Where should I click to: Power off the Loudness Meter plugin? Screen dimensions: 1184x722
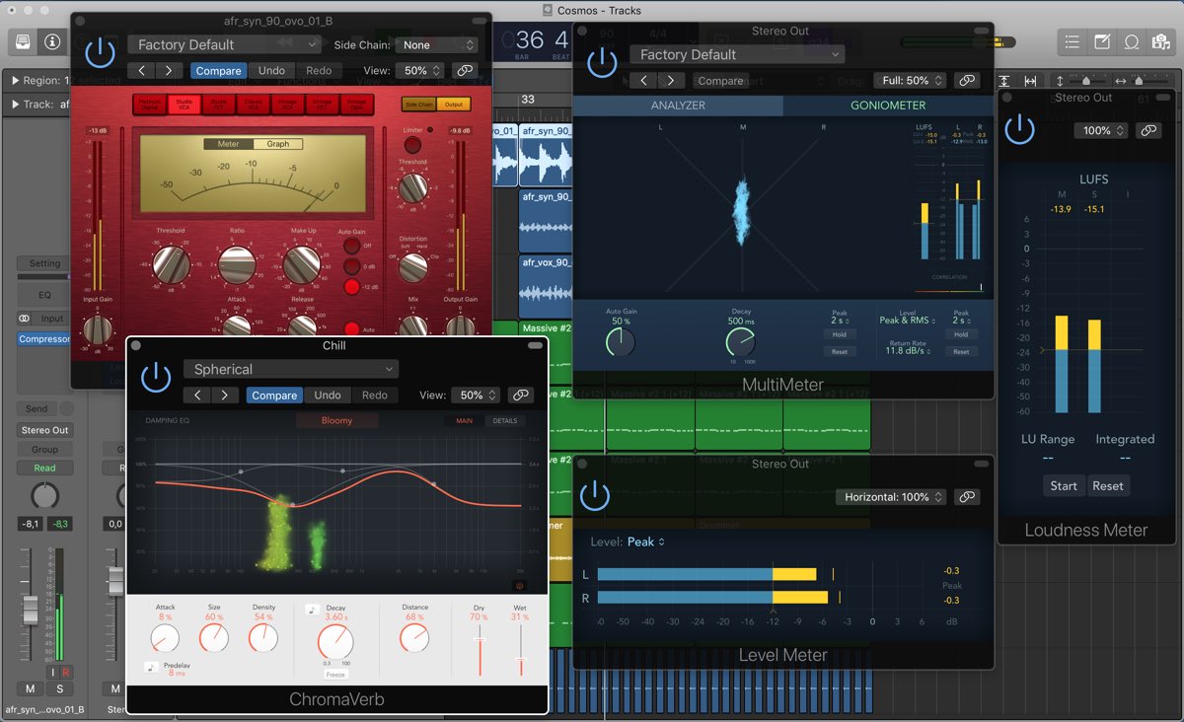coord(1019,129)
